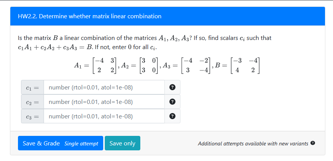This screenshot has width=333, height=161.
Task: Click the "c1 =" field label
Action: (x=32, y=88)
